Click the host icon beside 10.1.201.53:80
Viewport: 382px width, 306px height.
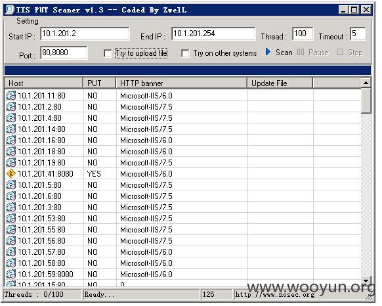pyautogui.click(x=11, y=219)
